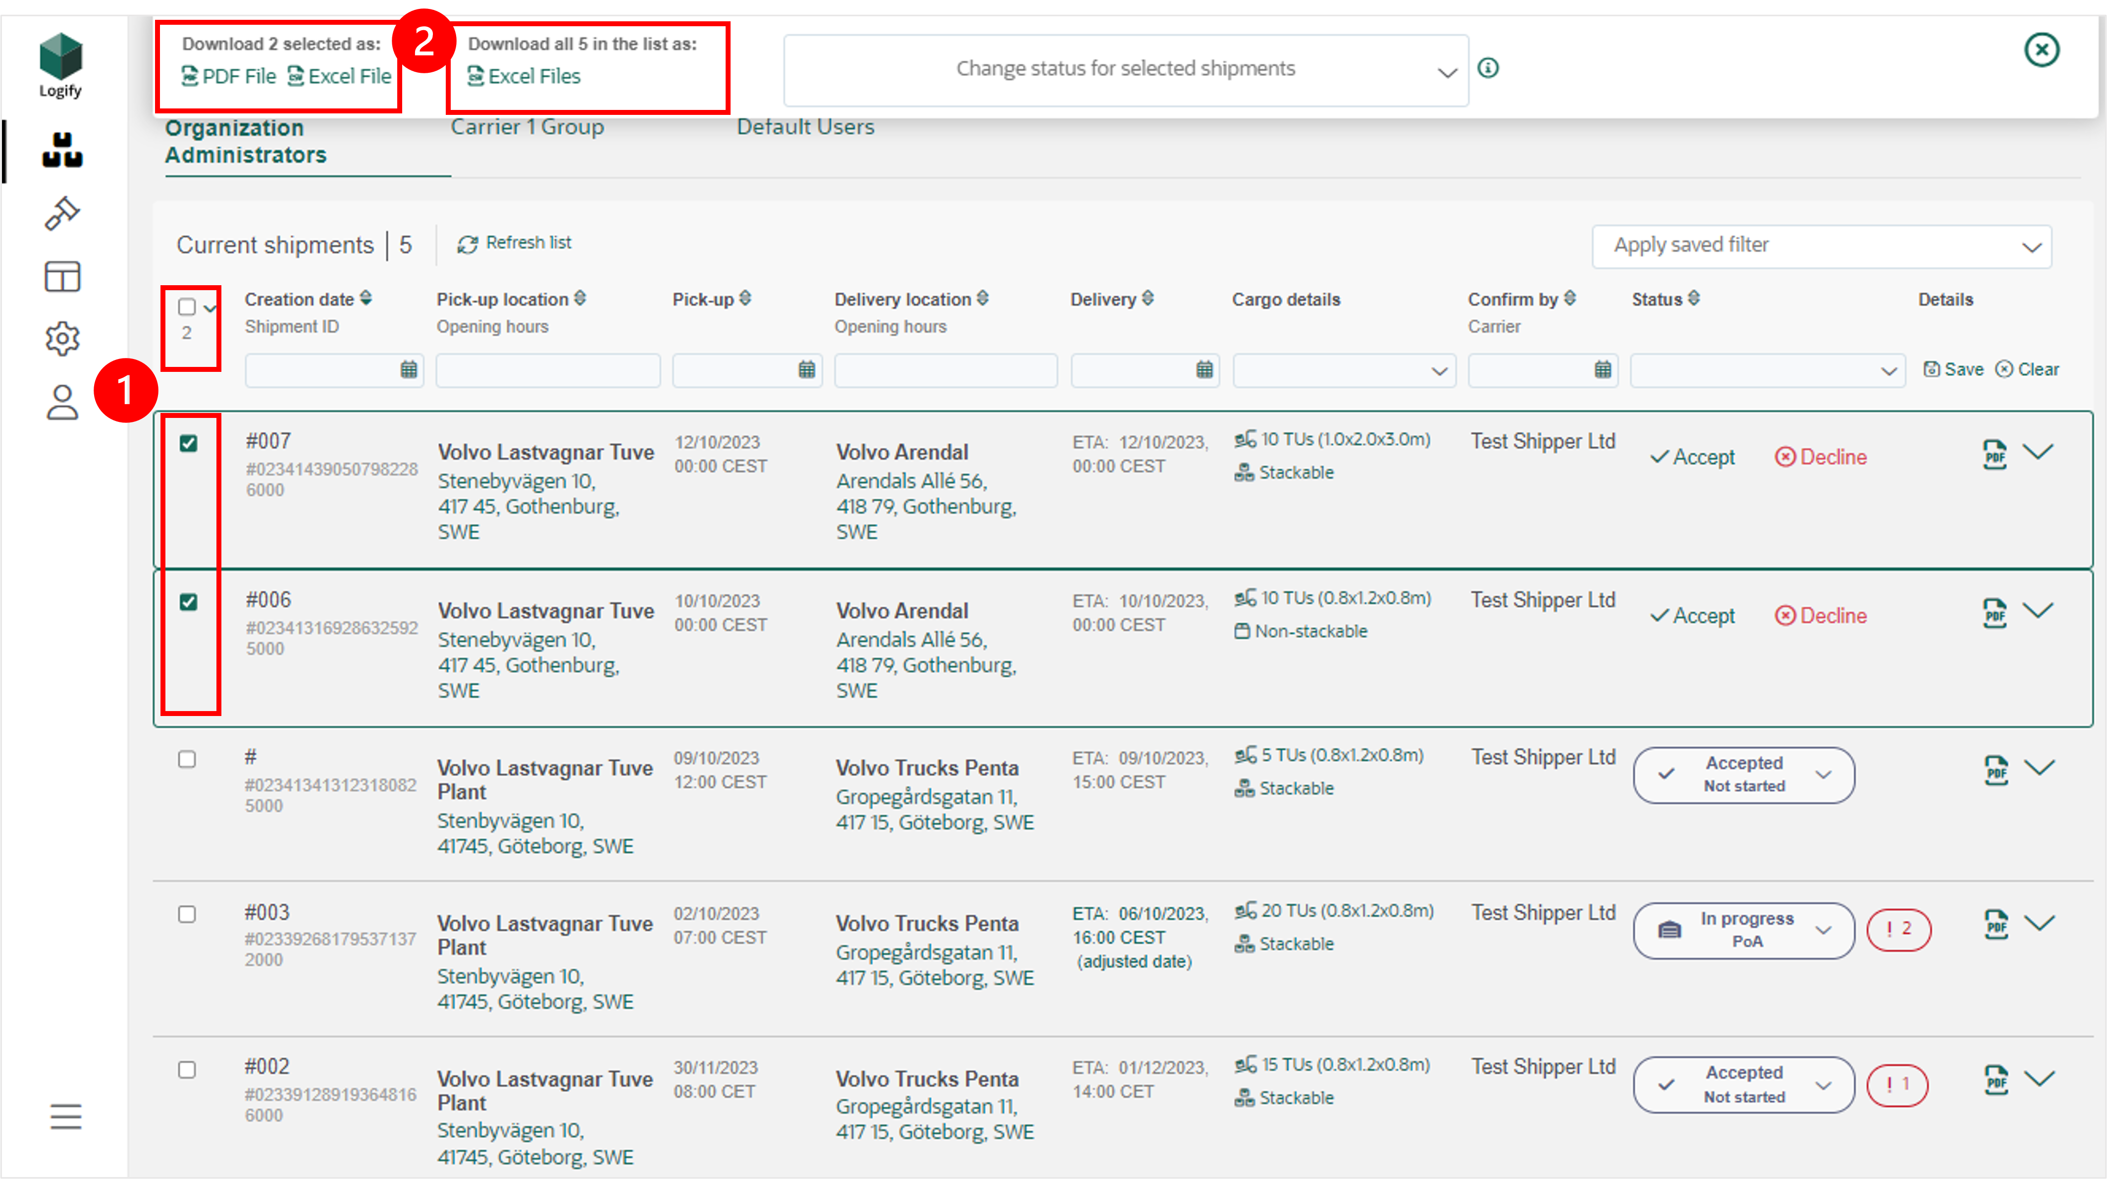
Task: Click the Pick-up location filter field
Action: 548,370
